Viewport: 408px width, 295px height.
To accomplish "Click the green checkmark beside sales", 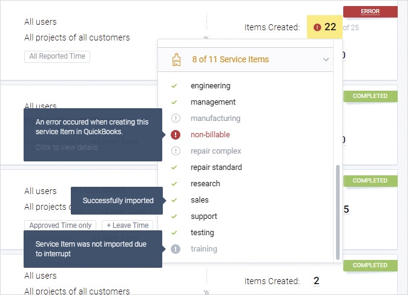I will pos(174,200).
